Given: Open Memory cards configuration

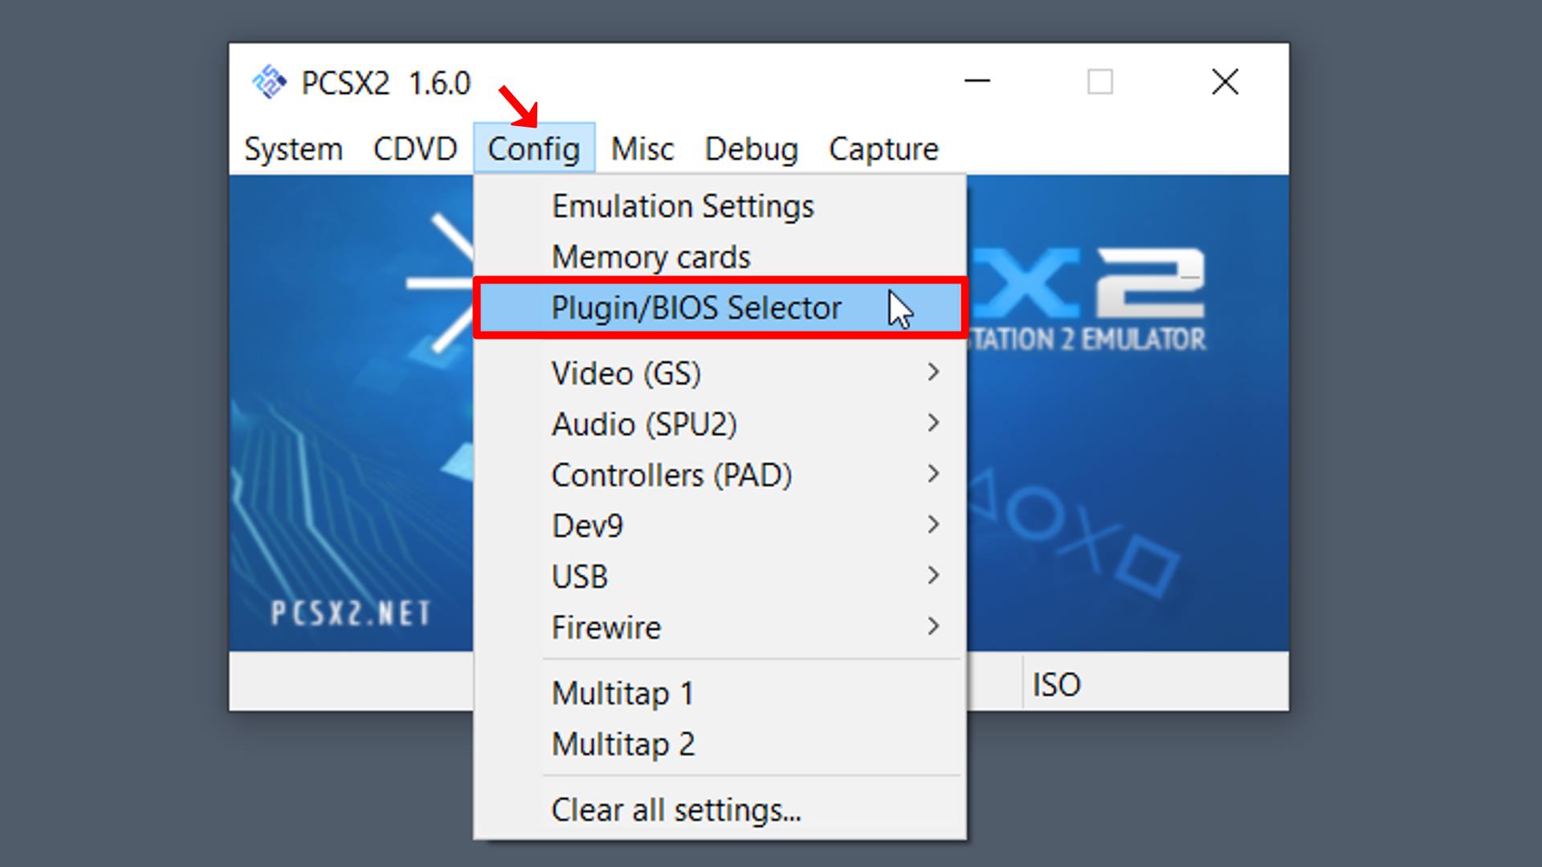Looking at the screenshot, I should [x=720, y=257].
